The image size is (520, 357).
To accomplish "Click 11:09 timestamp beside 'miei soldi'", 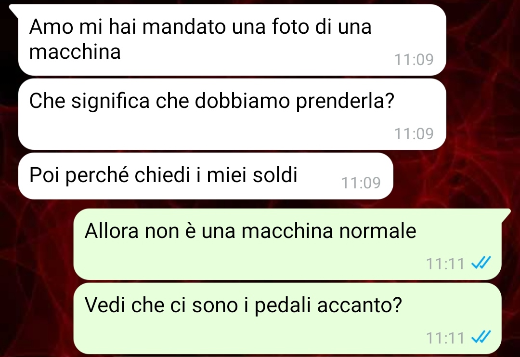I will coord(361,183).
